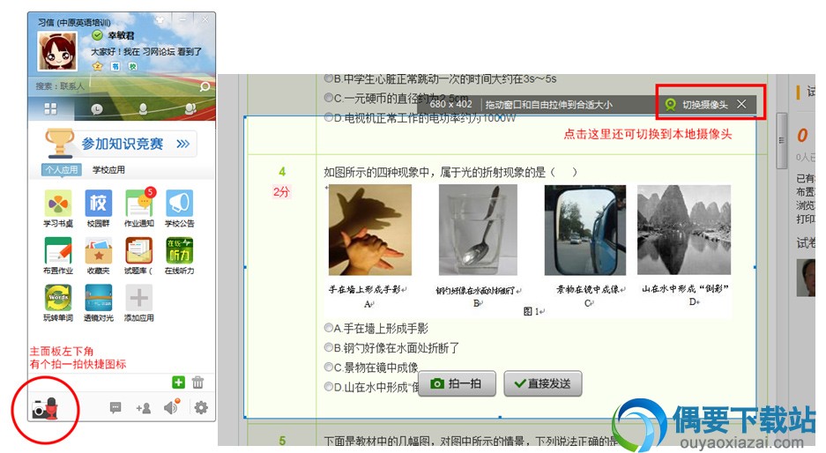Click the camera and microphone shortcut icon

[x=45, y=409]
